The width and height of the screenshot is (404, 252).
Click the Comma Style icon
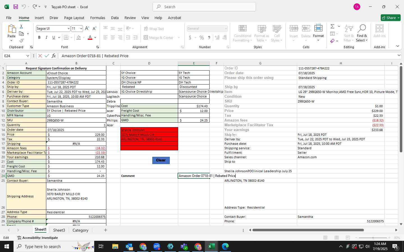point(209,38)
